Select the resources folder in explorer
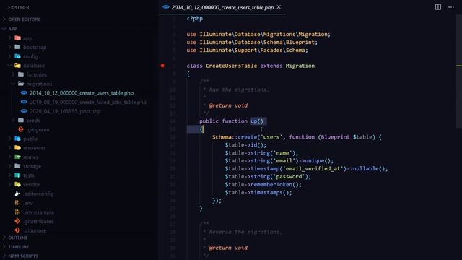The height and width of the screenshot is (260, 462). pos(35,147)
